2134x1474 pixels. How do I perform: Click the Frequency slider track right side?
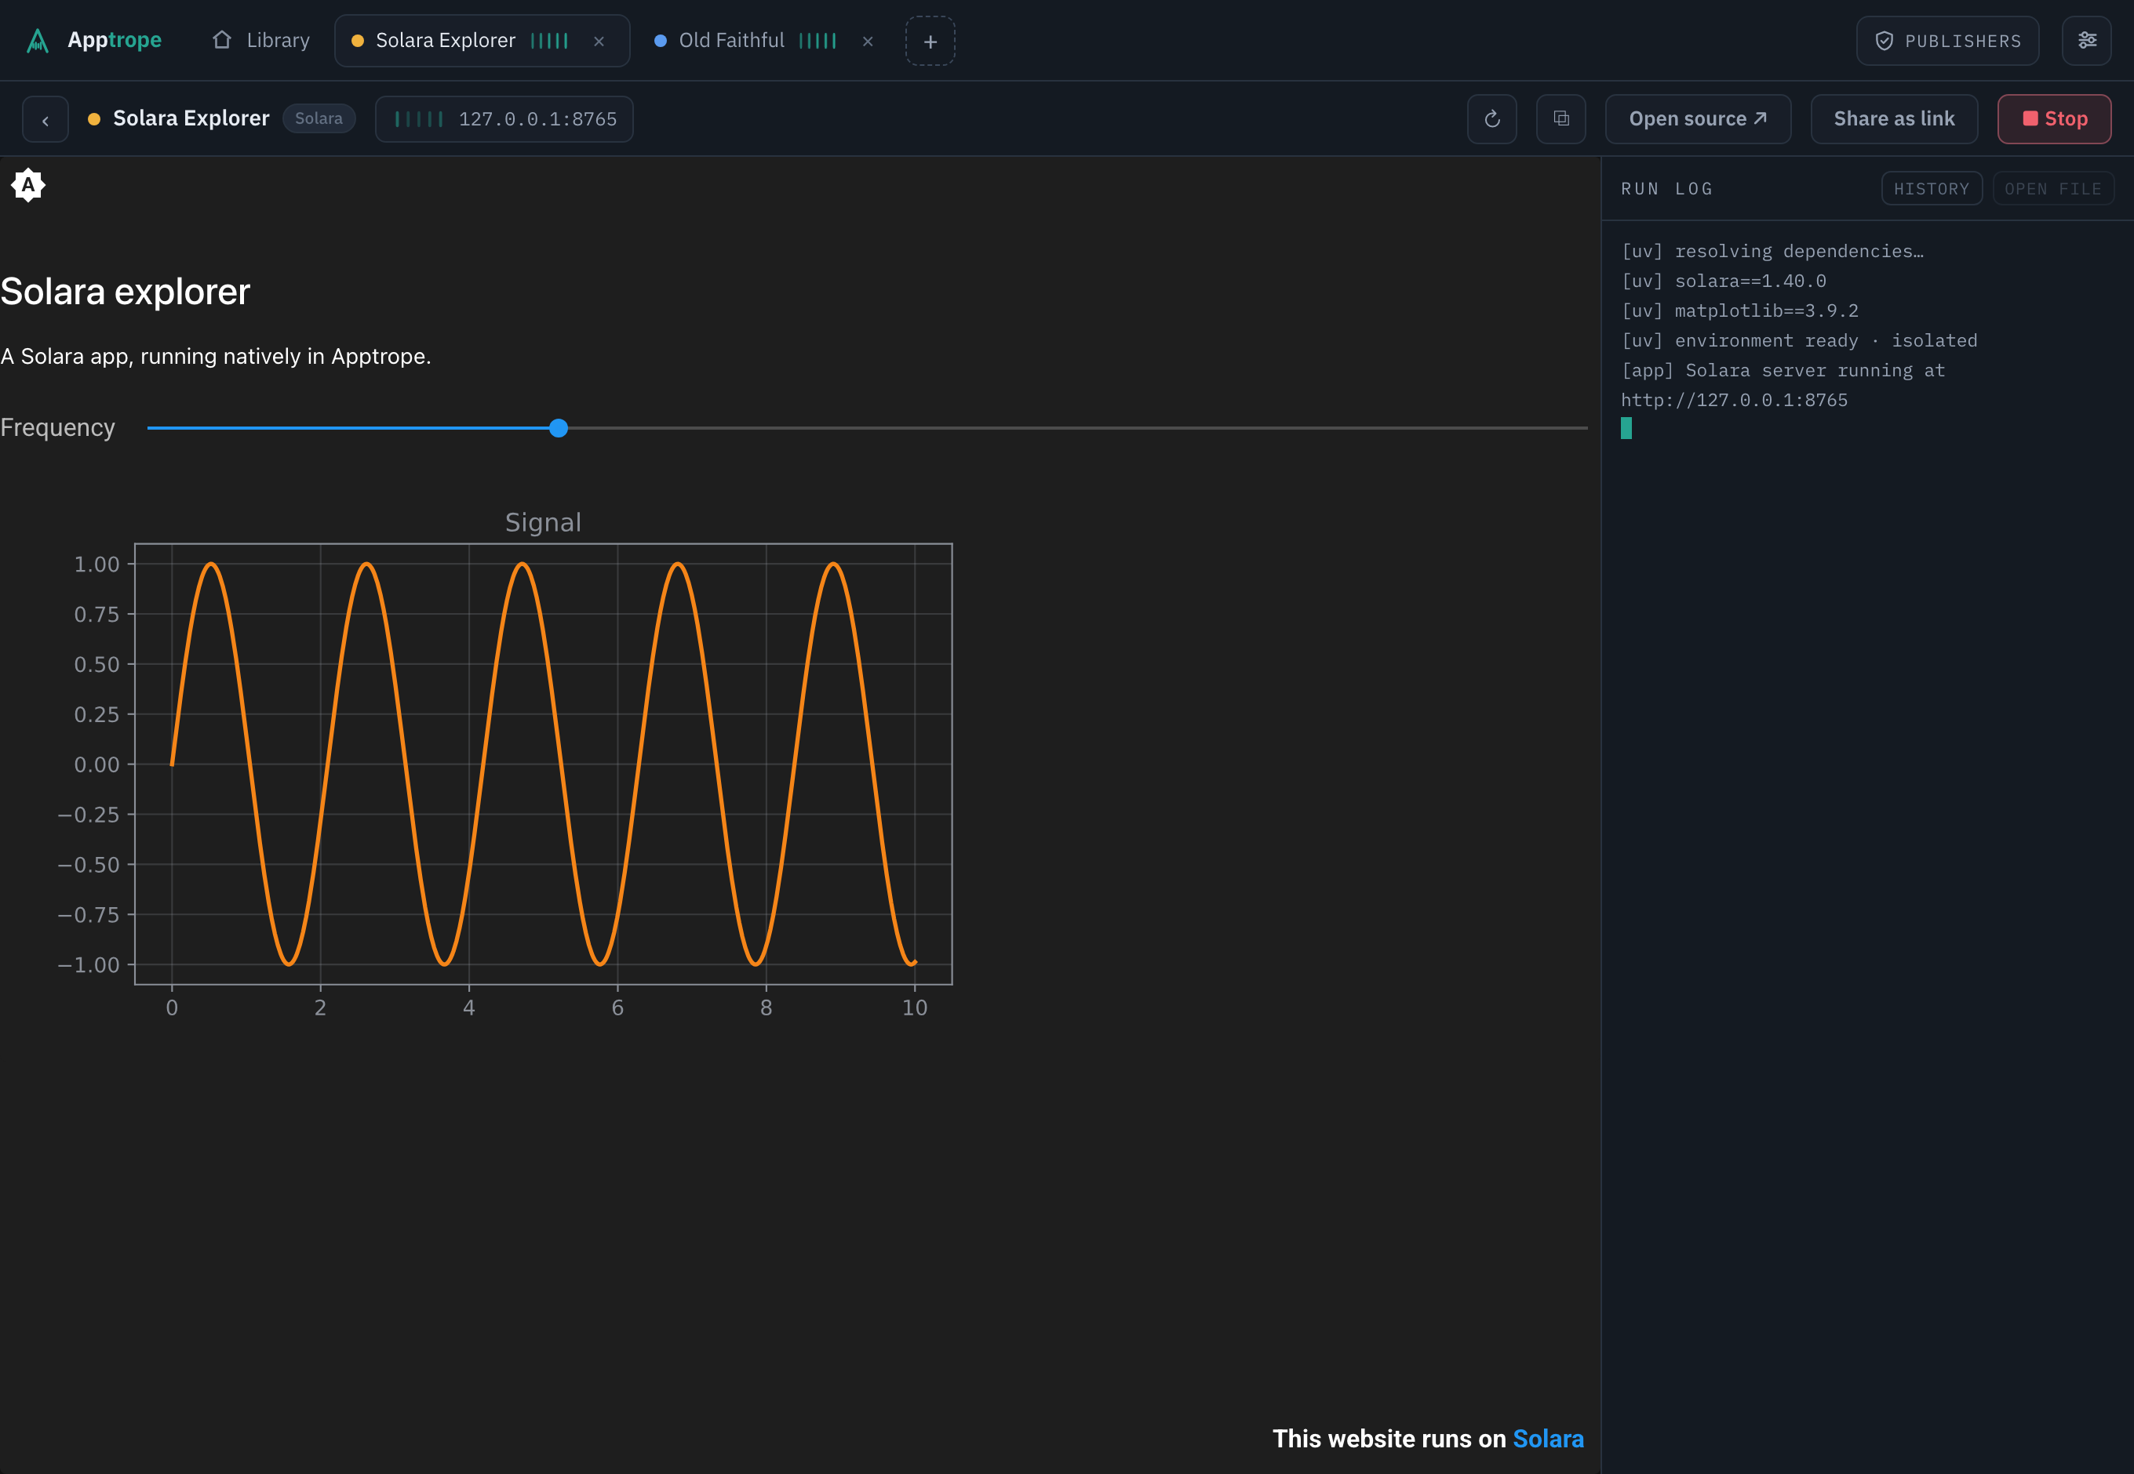tap(1078, 427)
